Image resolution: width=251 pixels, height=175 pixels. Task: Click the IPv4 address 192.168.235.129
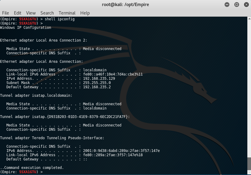point(99,79)
